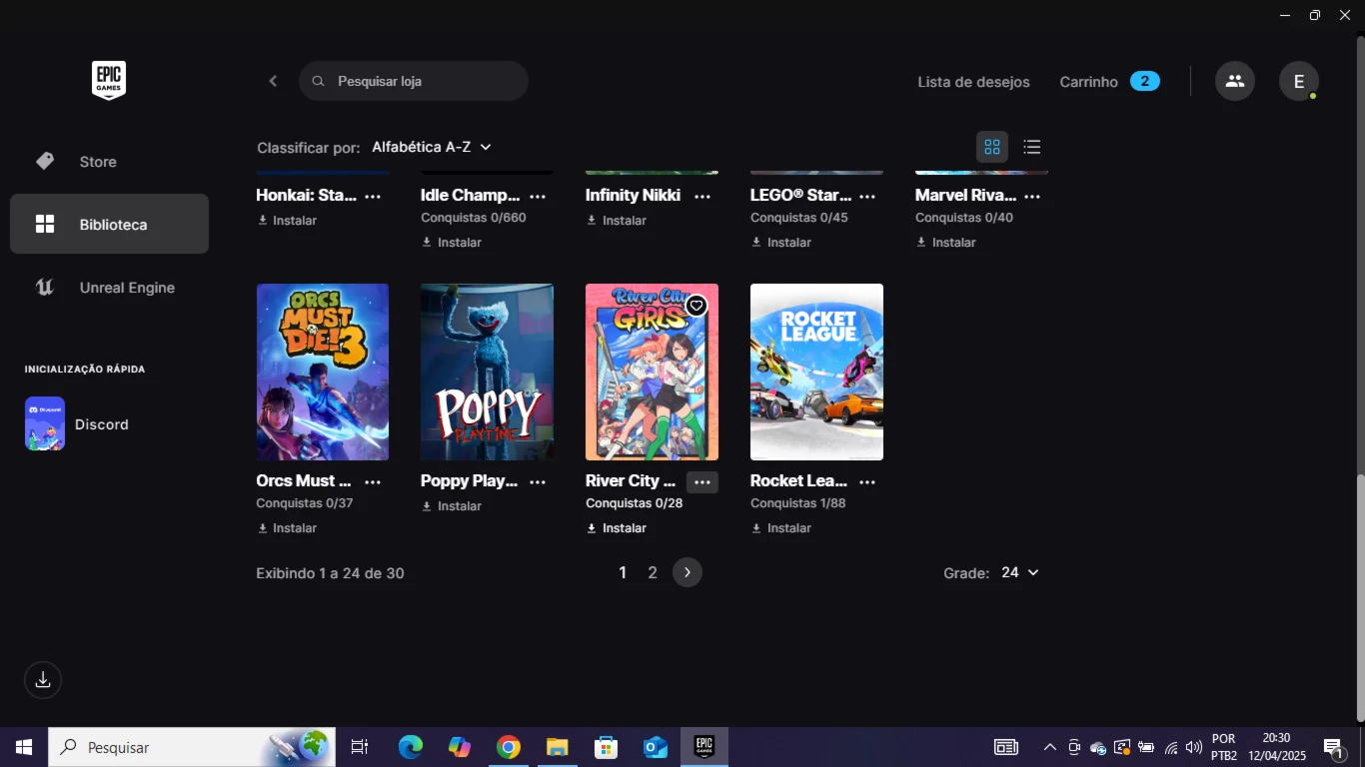Image resolution: width=1365 pixels, height=767 pixels.
Task: Click the Epic Games logo
Action: click(109, 81)
